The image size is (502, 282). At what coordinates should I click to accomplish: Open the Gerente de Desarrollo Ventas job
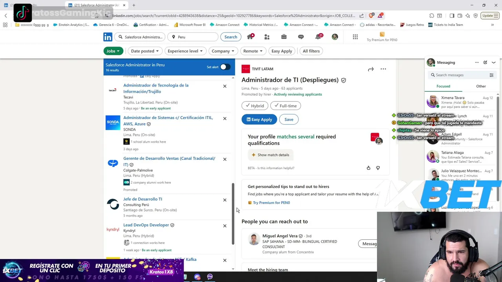169,161
